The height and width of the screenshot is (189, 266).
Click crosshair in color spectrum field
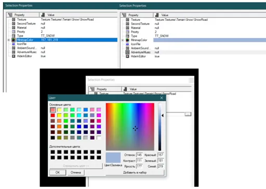click(135, 129)
